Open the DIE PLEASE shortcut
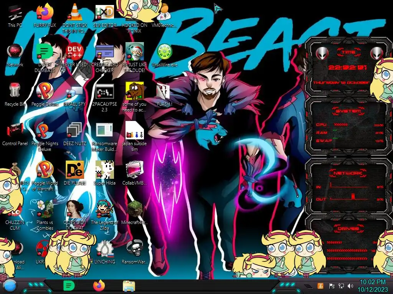The image size is (393, 294). coord(75,174)
